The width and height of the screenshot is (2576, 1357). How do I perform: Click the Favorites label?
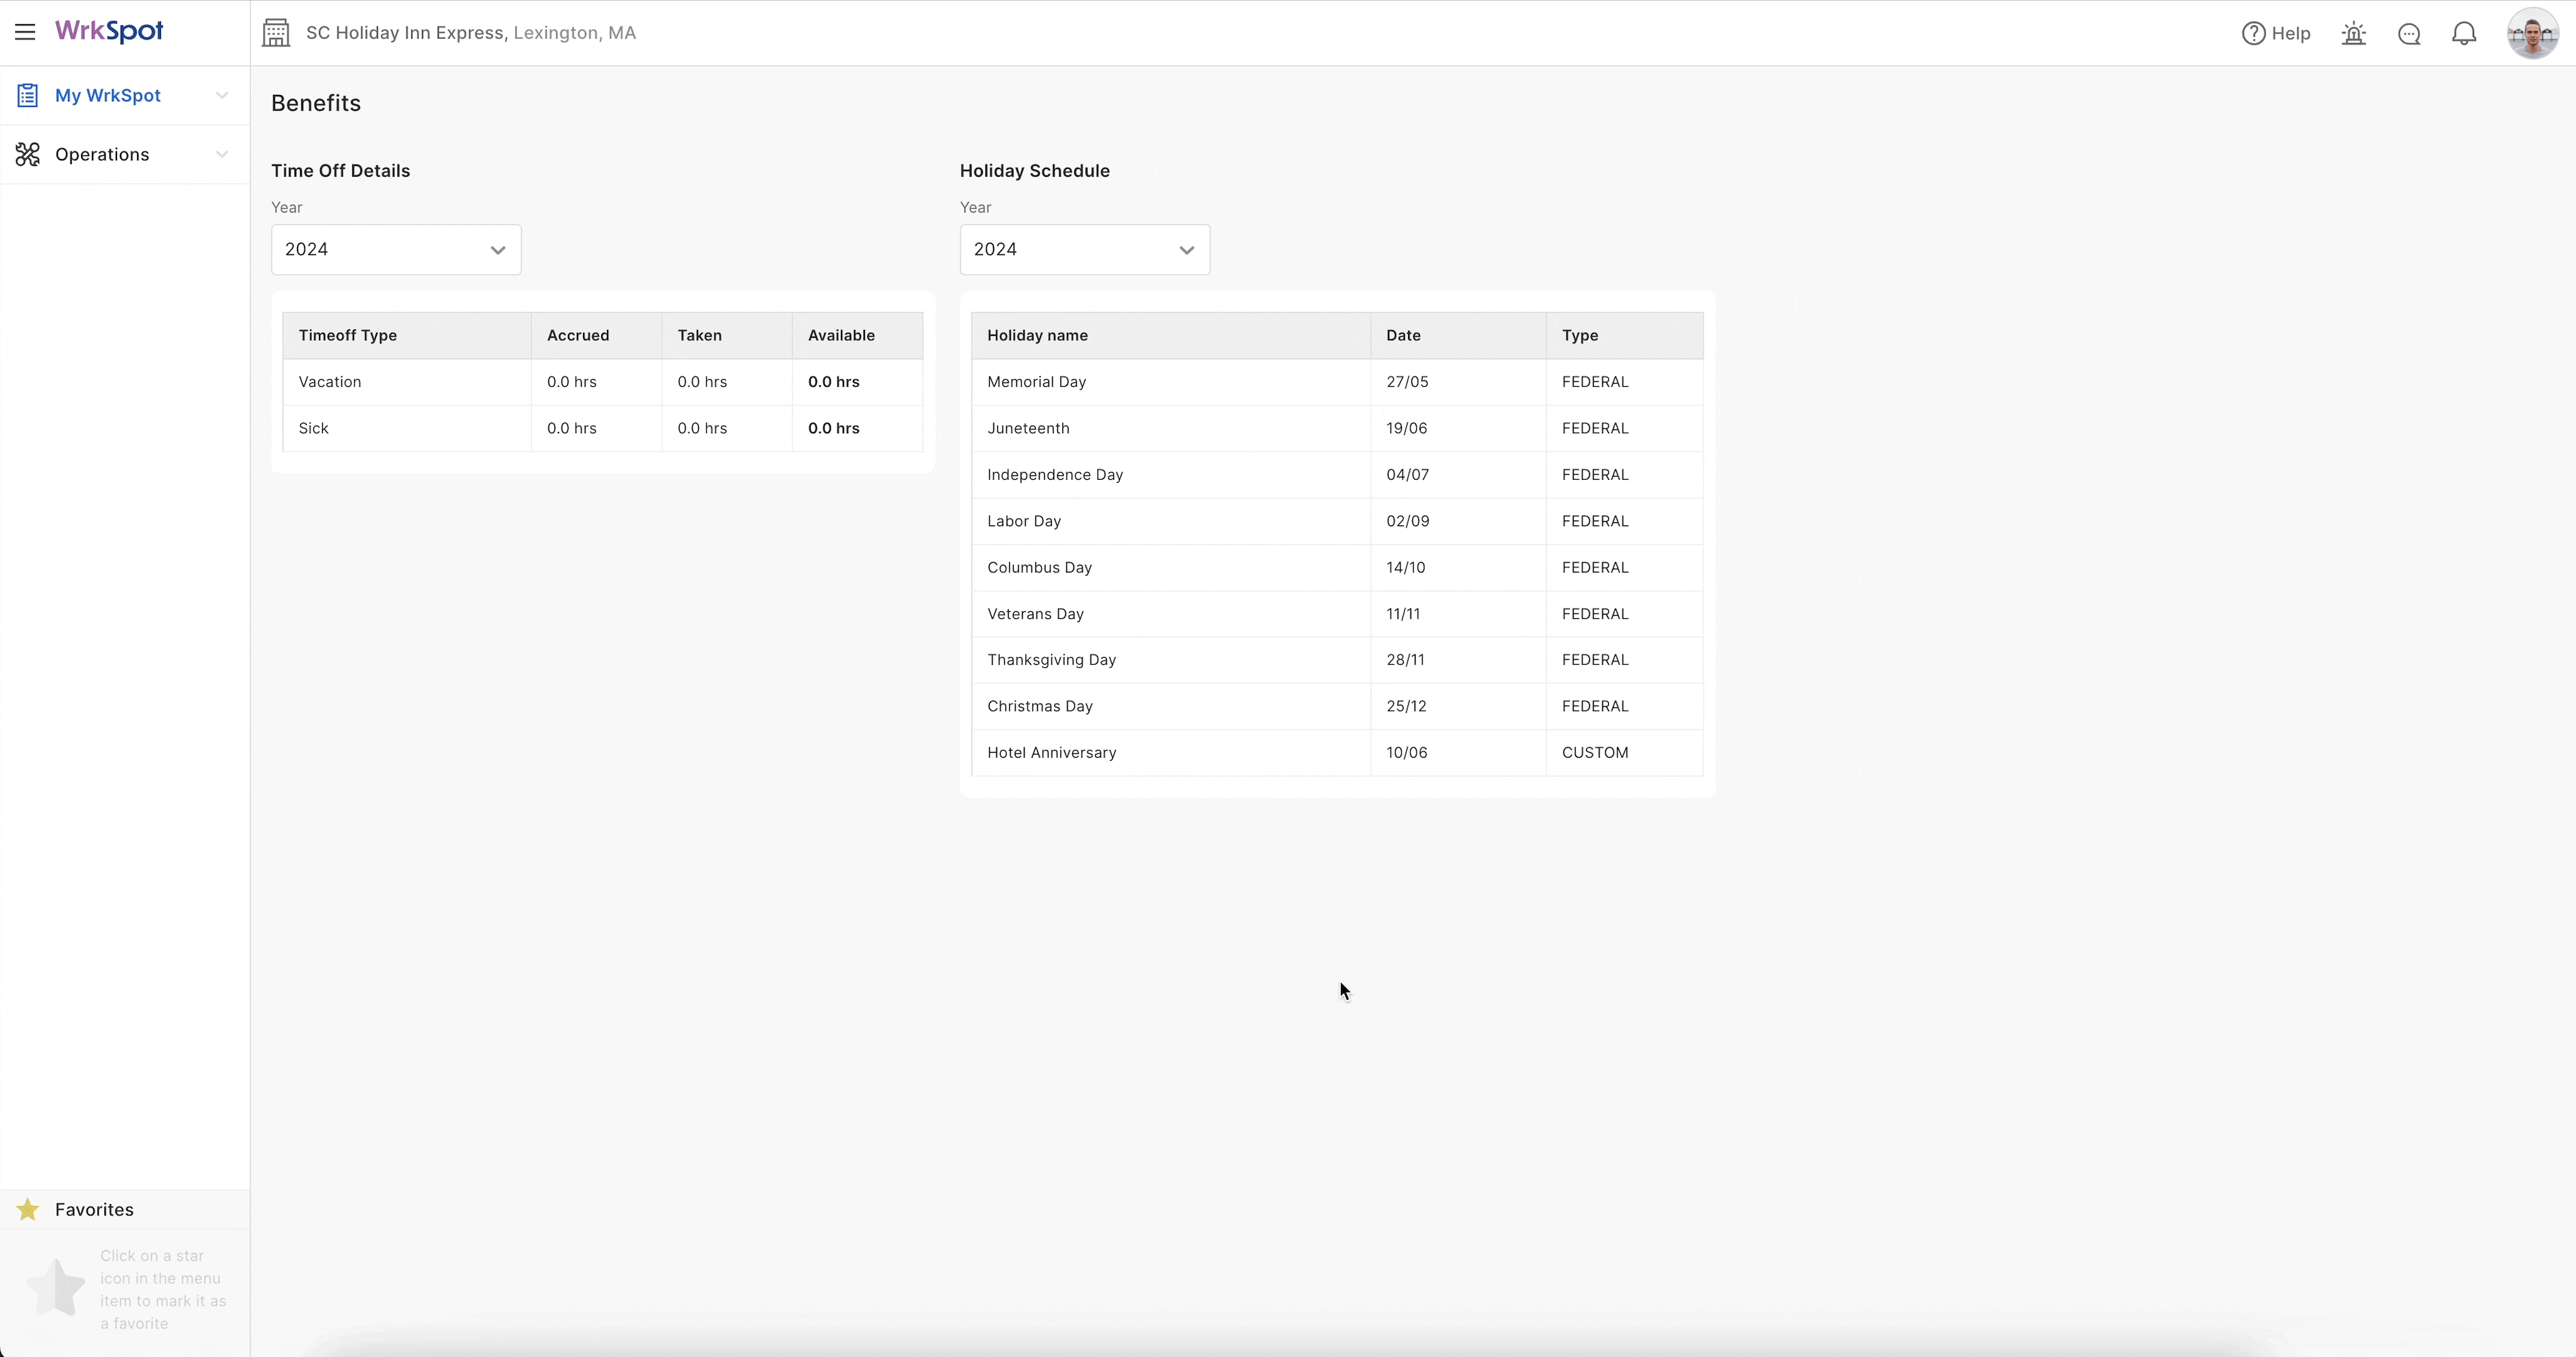(x=94, y=1209)
